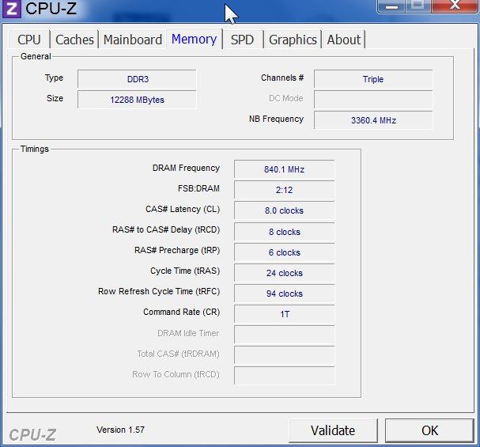Click 'Row Refresh Cycle Time (tRFC)' label
Viewport: 480px width, 447px height.
click(x=159, y=291)
